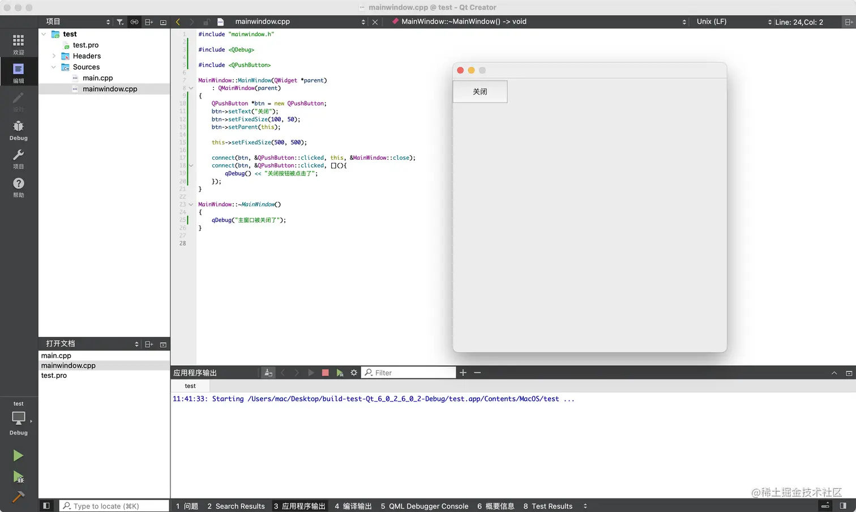Open the 2 Search Results pane

point(236,506)
